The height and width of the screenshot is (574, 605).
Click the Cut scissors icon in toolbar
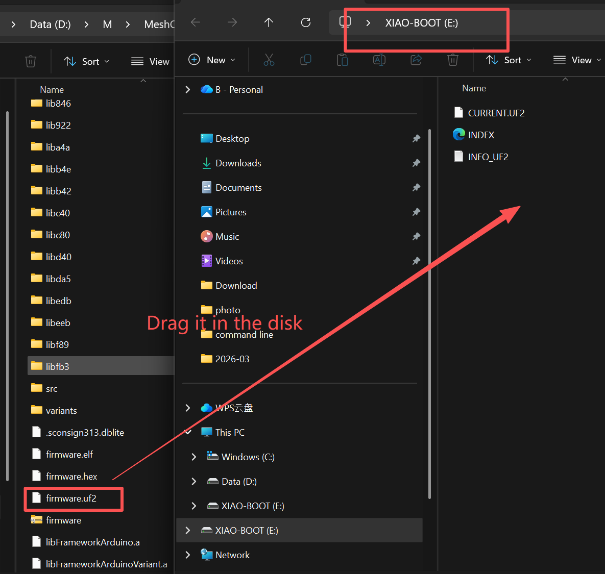coord(269,60)
